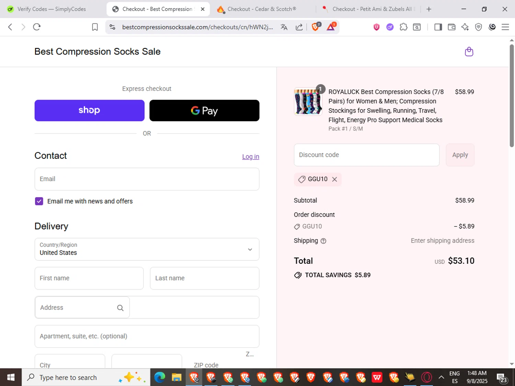Click the address search magnifier icon
The width and height of the screenshot is (515, 386).
coord(120,308)
